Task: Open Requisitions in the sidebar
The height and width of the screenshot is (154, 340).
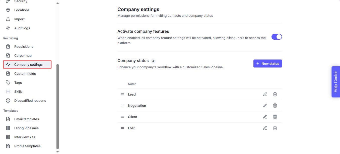Action: coord(24,46)
